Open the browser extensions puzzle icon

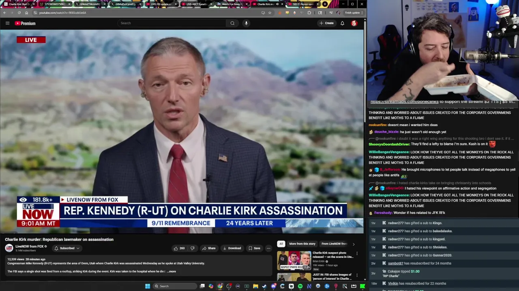(x=309, y=13)
